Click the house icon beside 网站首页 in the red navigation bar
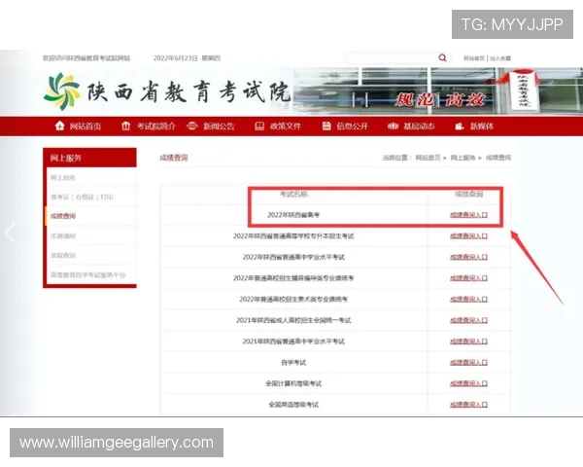Screen dimensions: 583x467 [59, 126]
